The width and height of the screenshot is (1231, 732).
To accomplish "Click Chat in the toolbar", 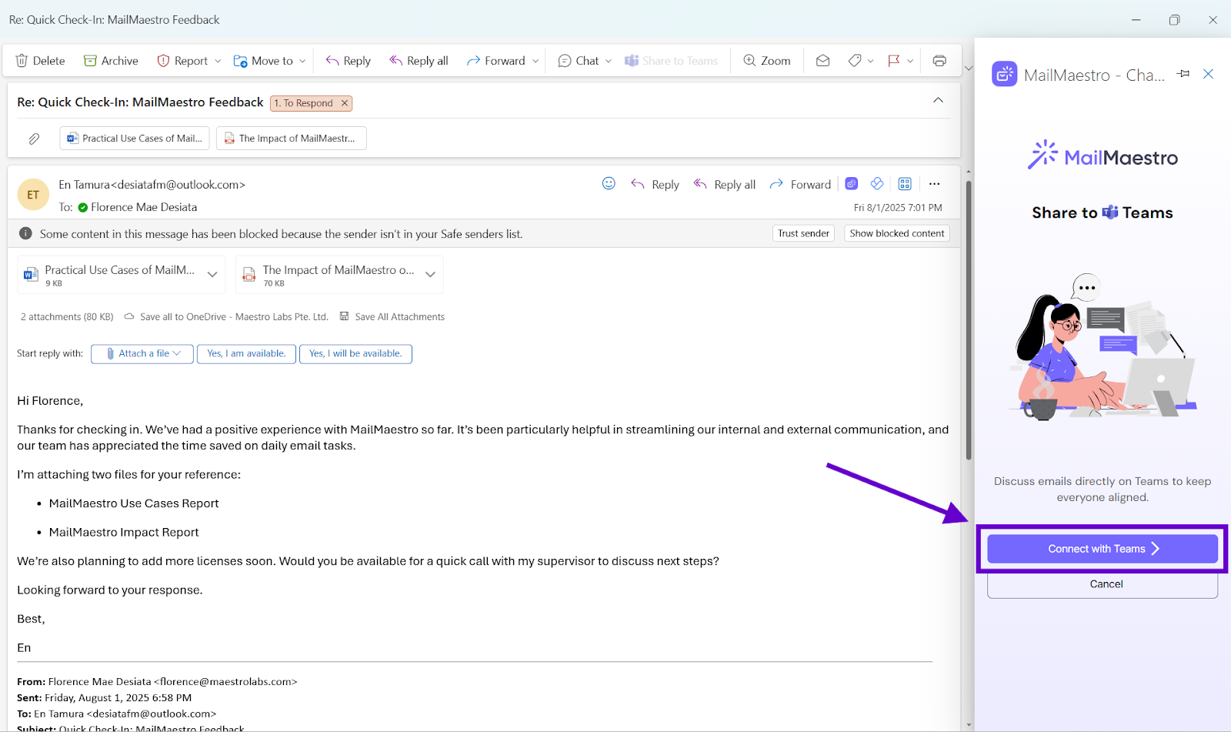I will (579, 61).
